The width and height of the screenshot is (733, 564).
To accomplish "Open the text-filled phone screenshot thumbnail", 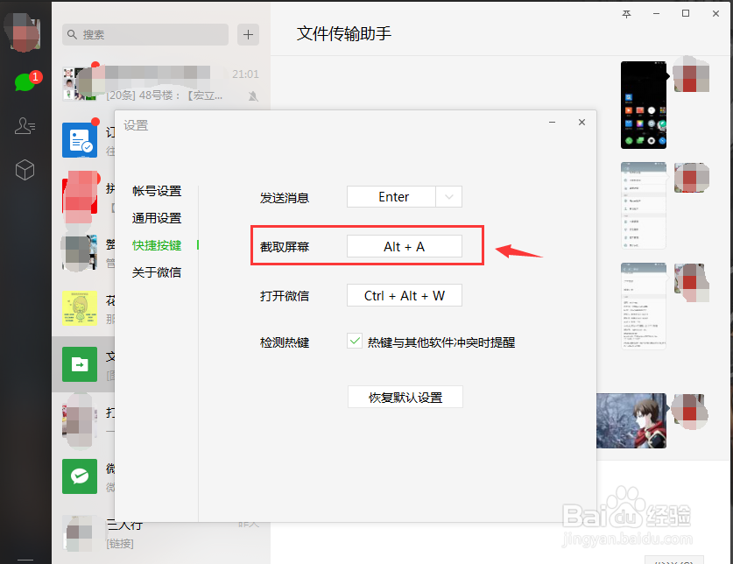I will [644, 306].
